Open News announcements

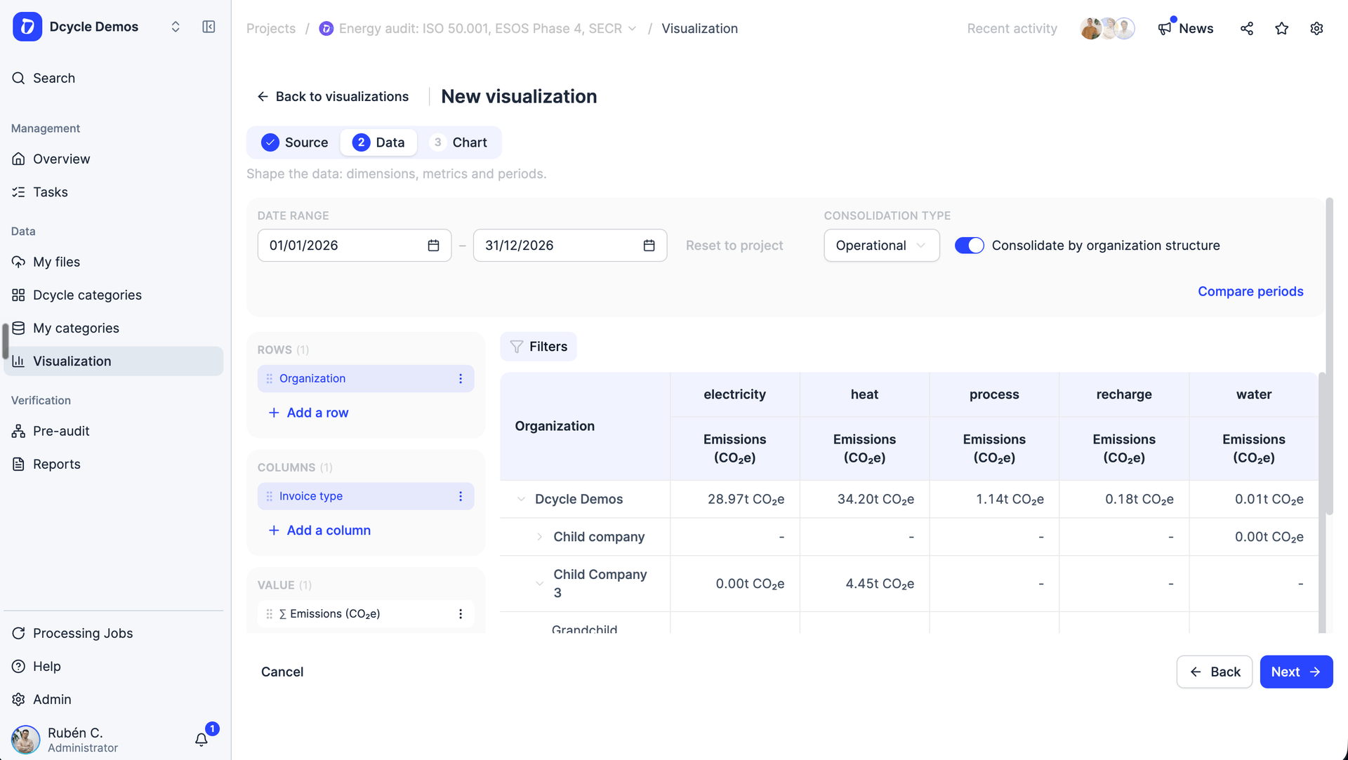(1186, 28)
